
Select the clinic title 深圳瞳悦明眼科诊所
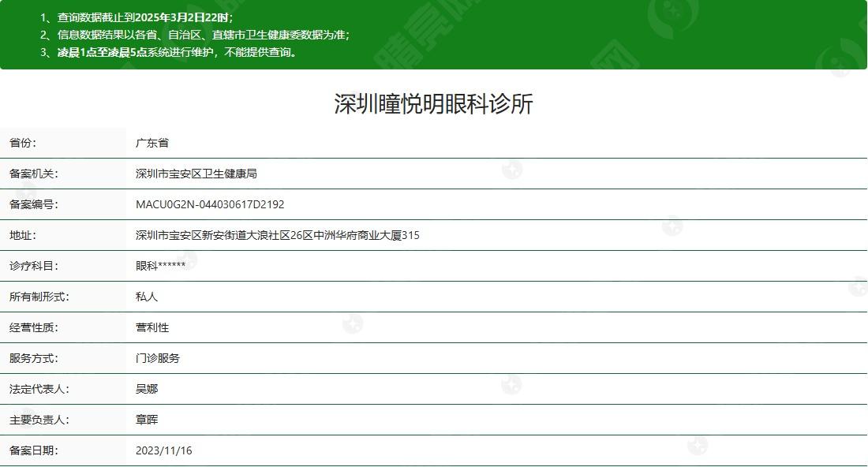pyautogui.click(x=433, y=104)
